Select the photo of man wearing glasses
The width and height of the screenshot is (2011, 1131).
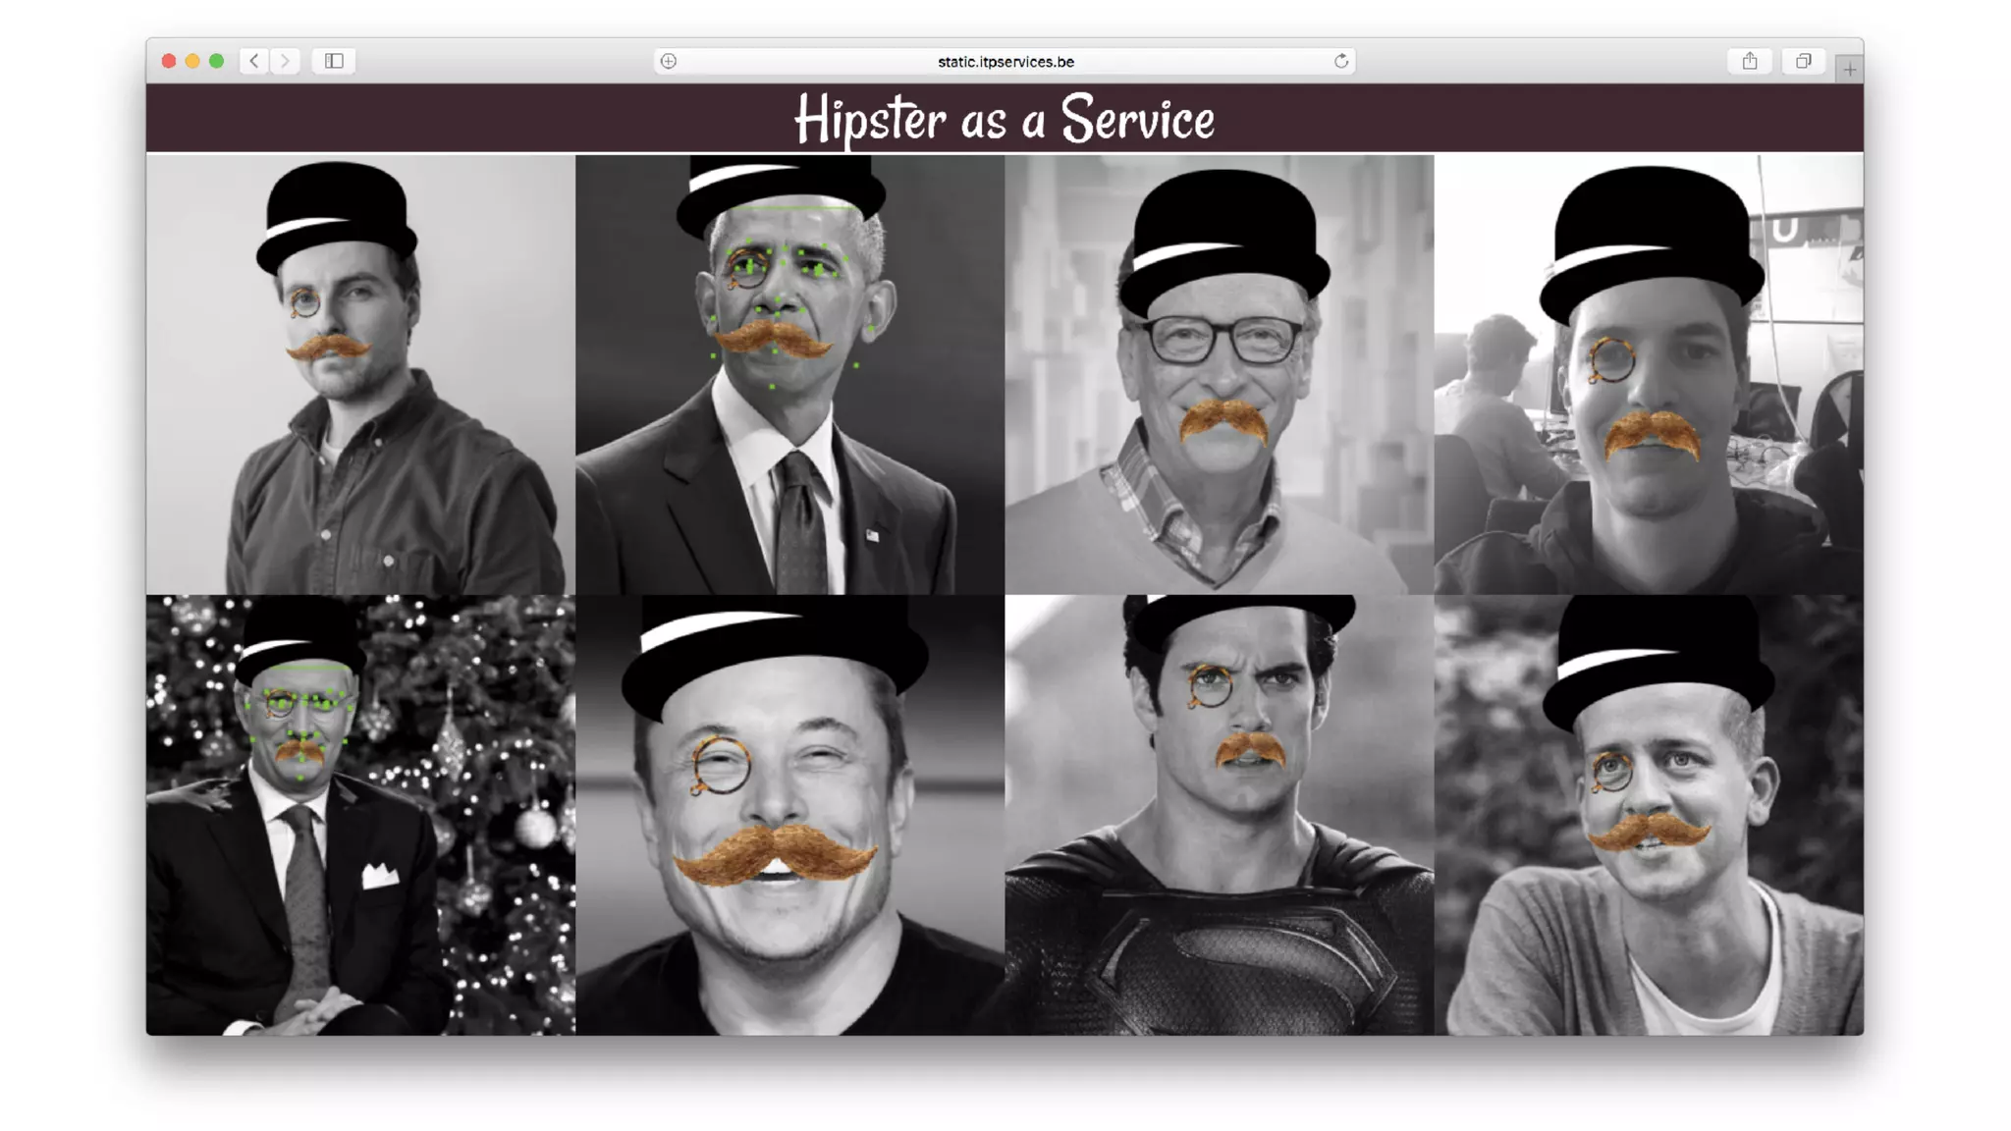click(1219, 374)
